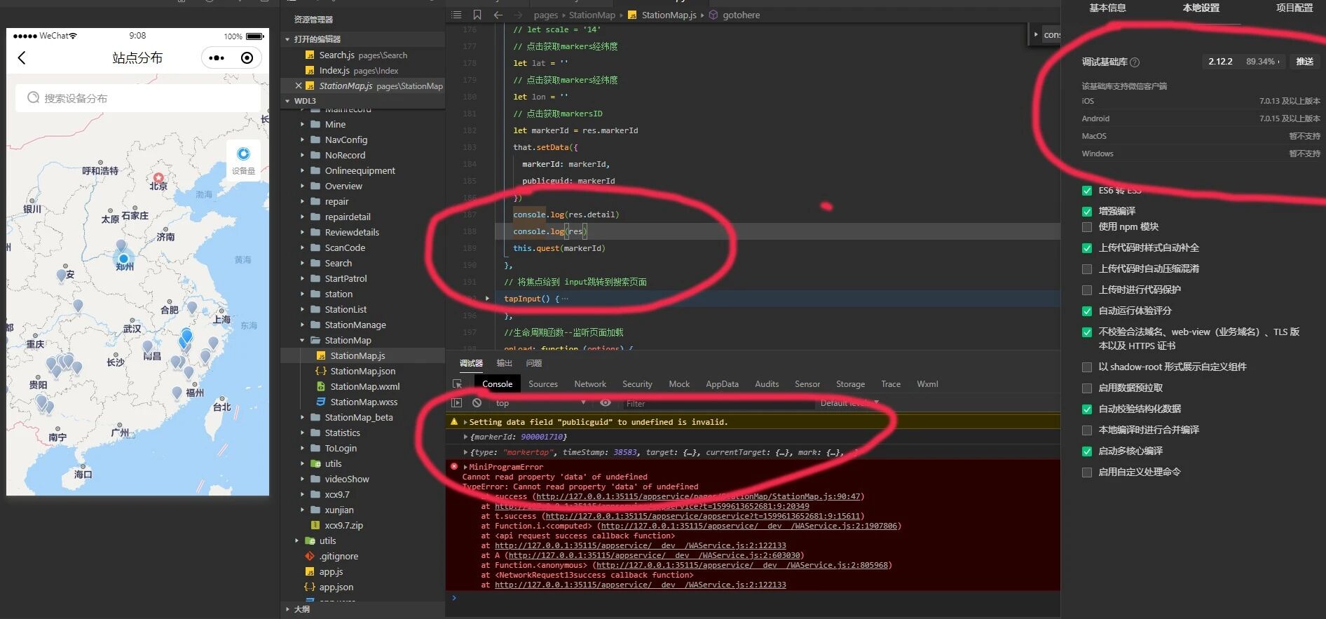The image size is (1326, 619).
Task: Toggle 自动校验结构化数据
Action: point(1087,409)
